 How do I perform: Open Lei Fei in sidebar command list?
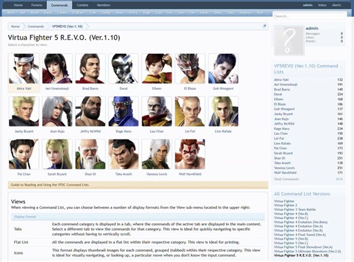pos(279,138)
